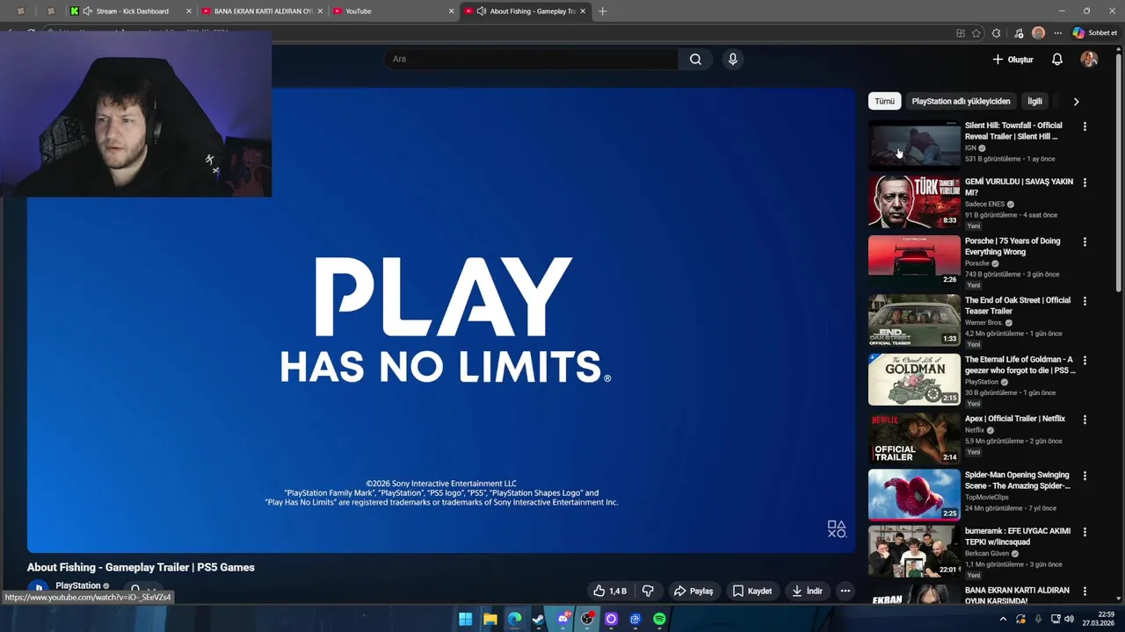Like the video with thumbs-up button
Image resolution: width=1125 pixels, height=632 pixels.
[610, 591]
